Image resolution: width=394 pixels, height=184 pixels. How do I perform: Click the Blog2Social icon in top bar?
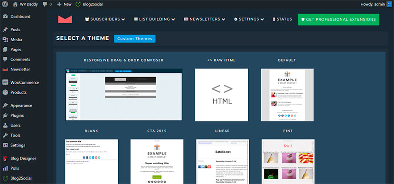[78, 4]
